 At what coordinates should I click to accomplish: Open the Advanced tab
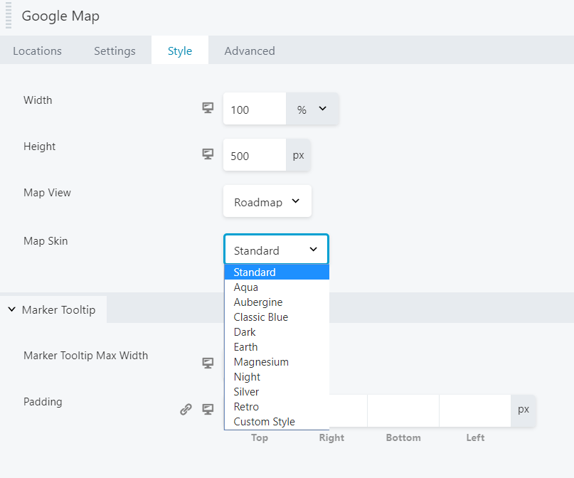(x=250, y=51)
